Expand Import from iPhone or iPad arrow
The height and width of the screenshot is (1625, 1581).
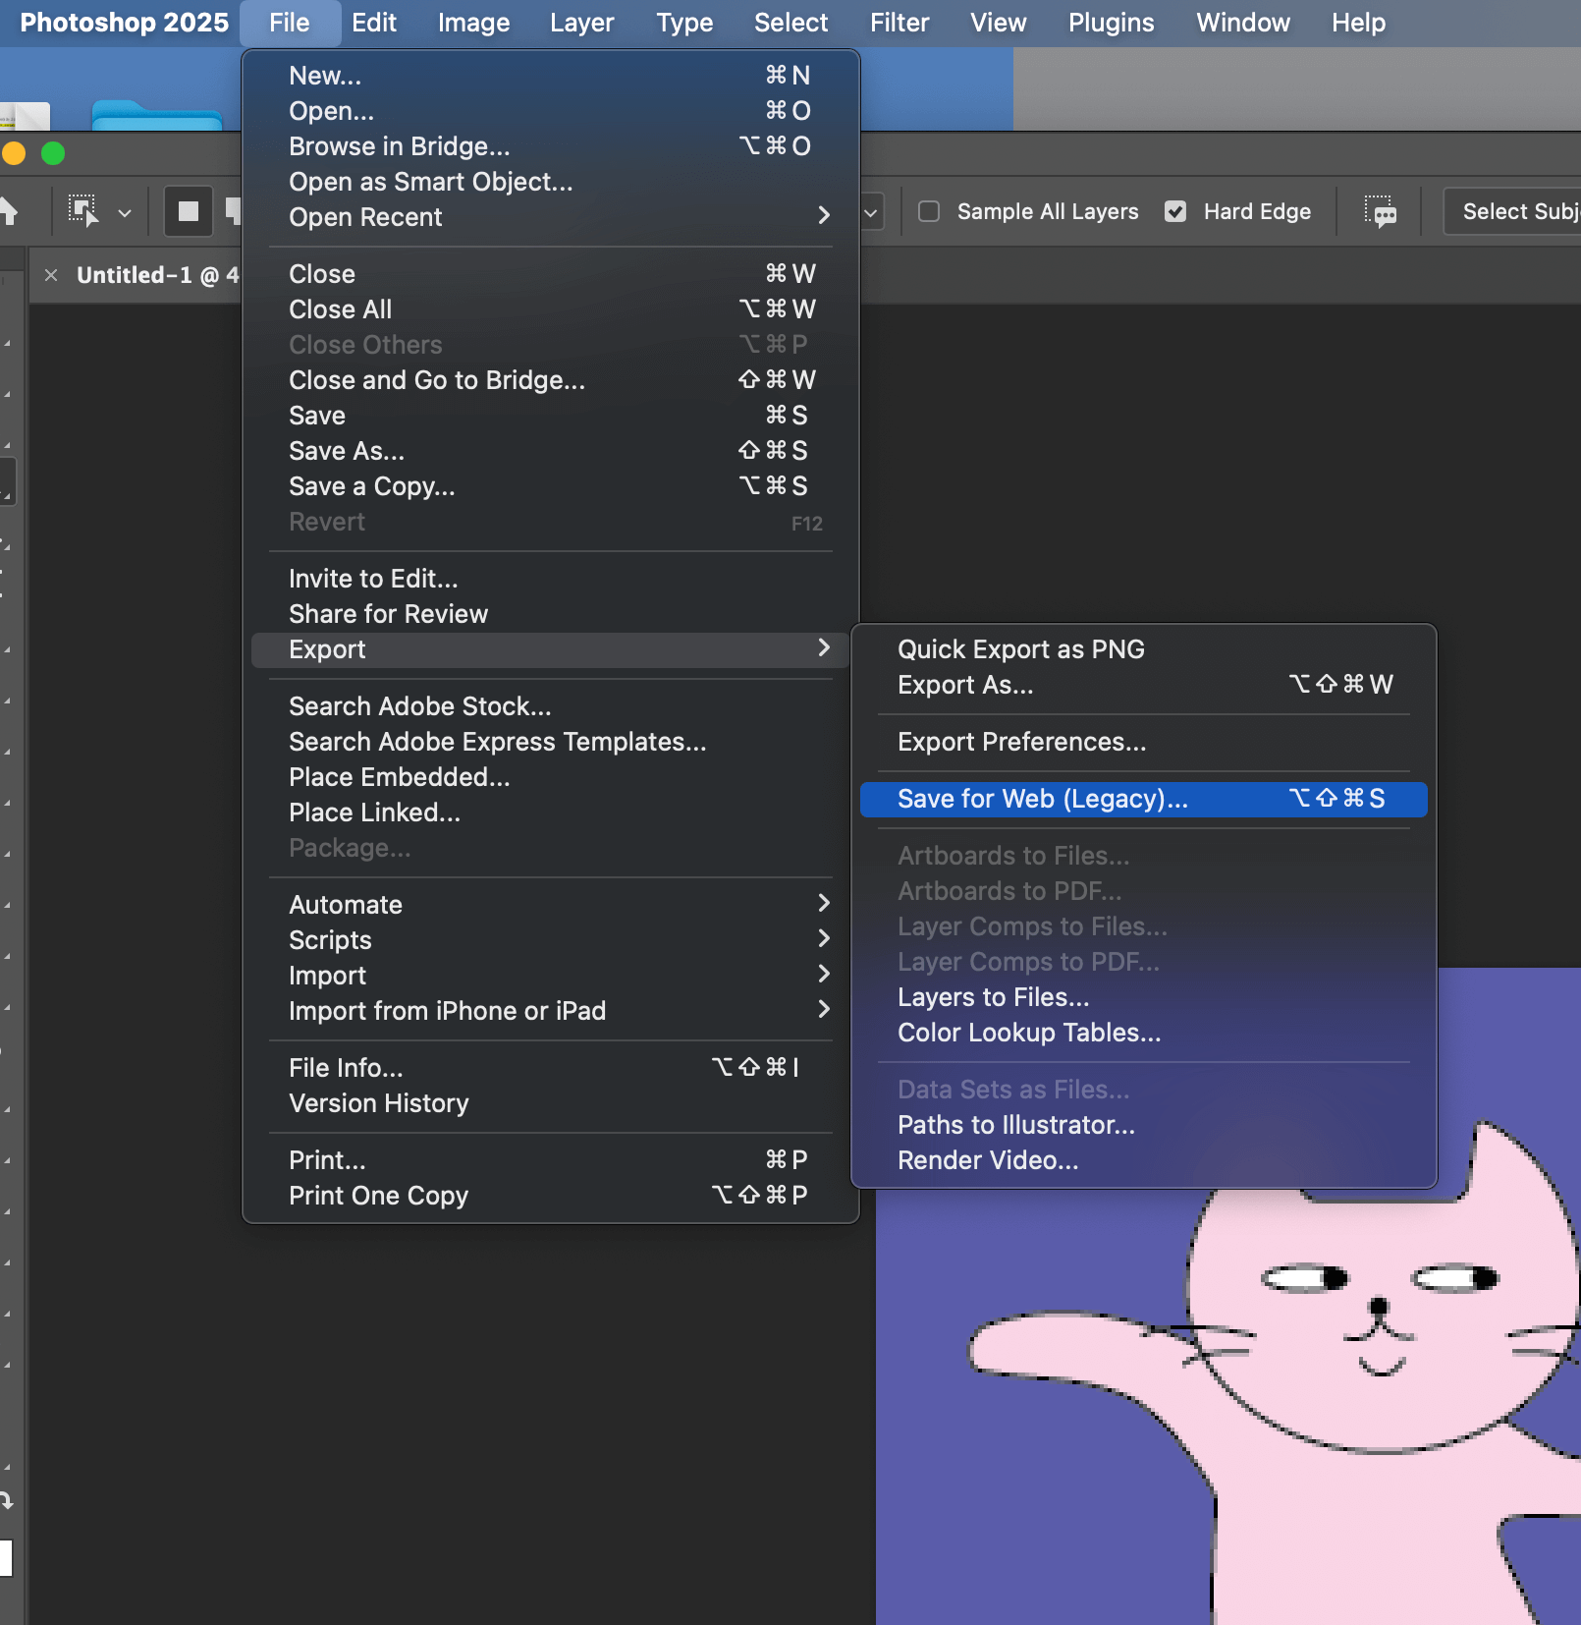824,1009
